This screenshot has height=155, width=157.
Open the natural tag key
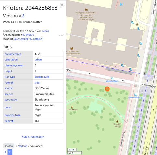coord(9,83)
